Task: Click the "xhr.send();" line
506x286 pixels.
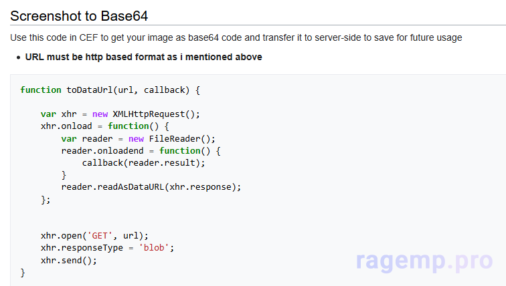Action: click(68, 260)
